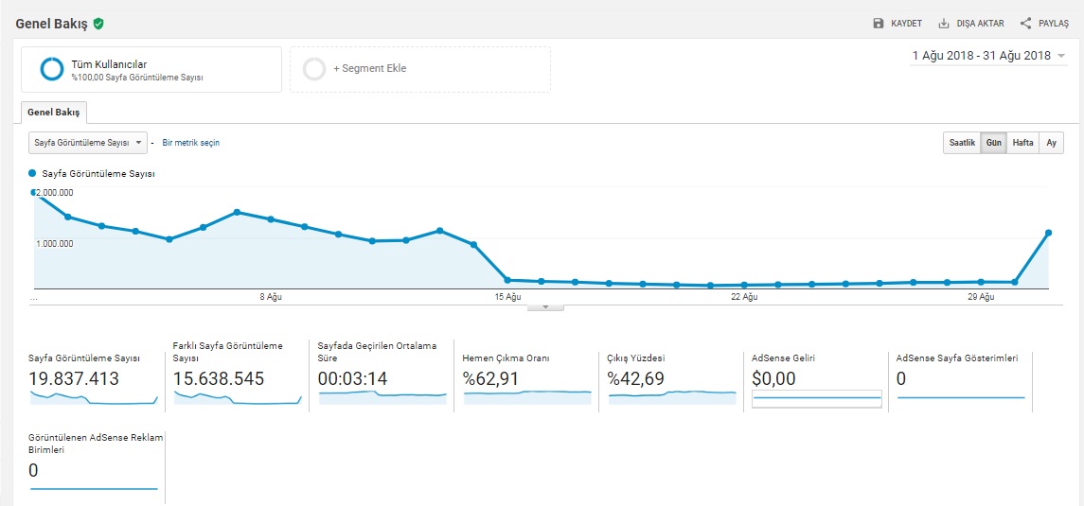Select the Gün interval tab
This screenshot has height=506, width=1084.
[993, 143]
